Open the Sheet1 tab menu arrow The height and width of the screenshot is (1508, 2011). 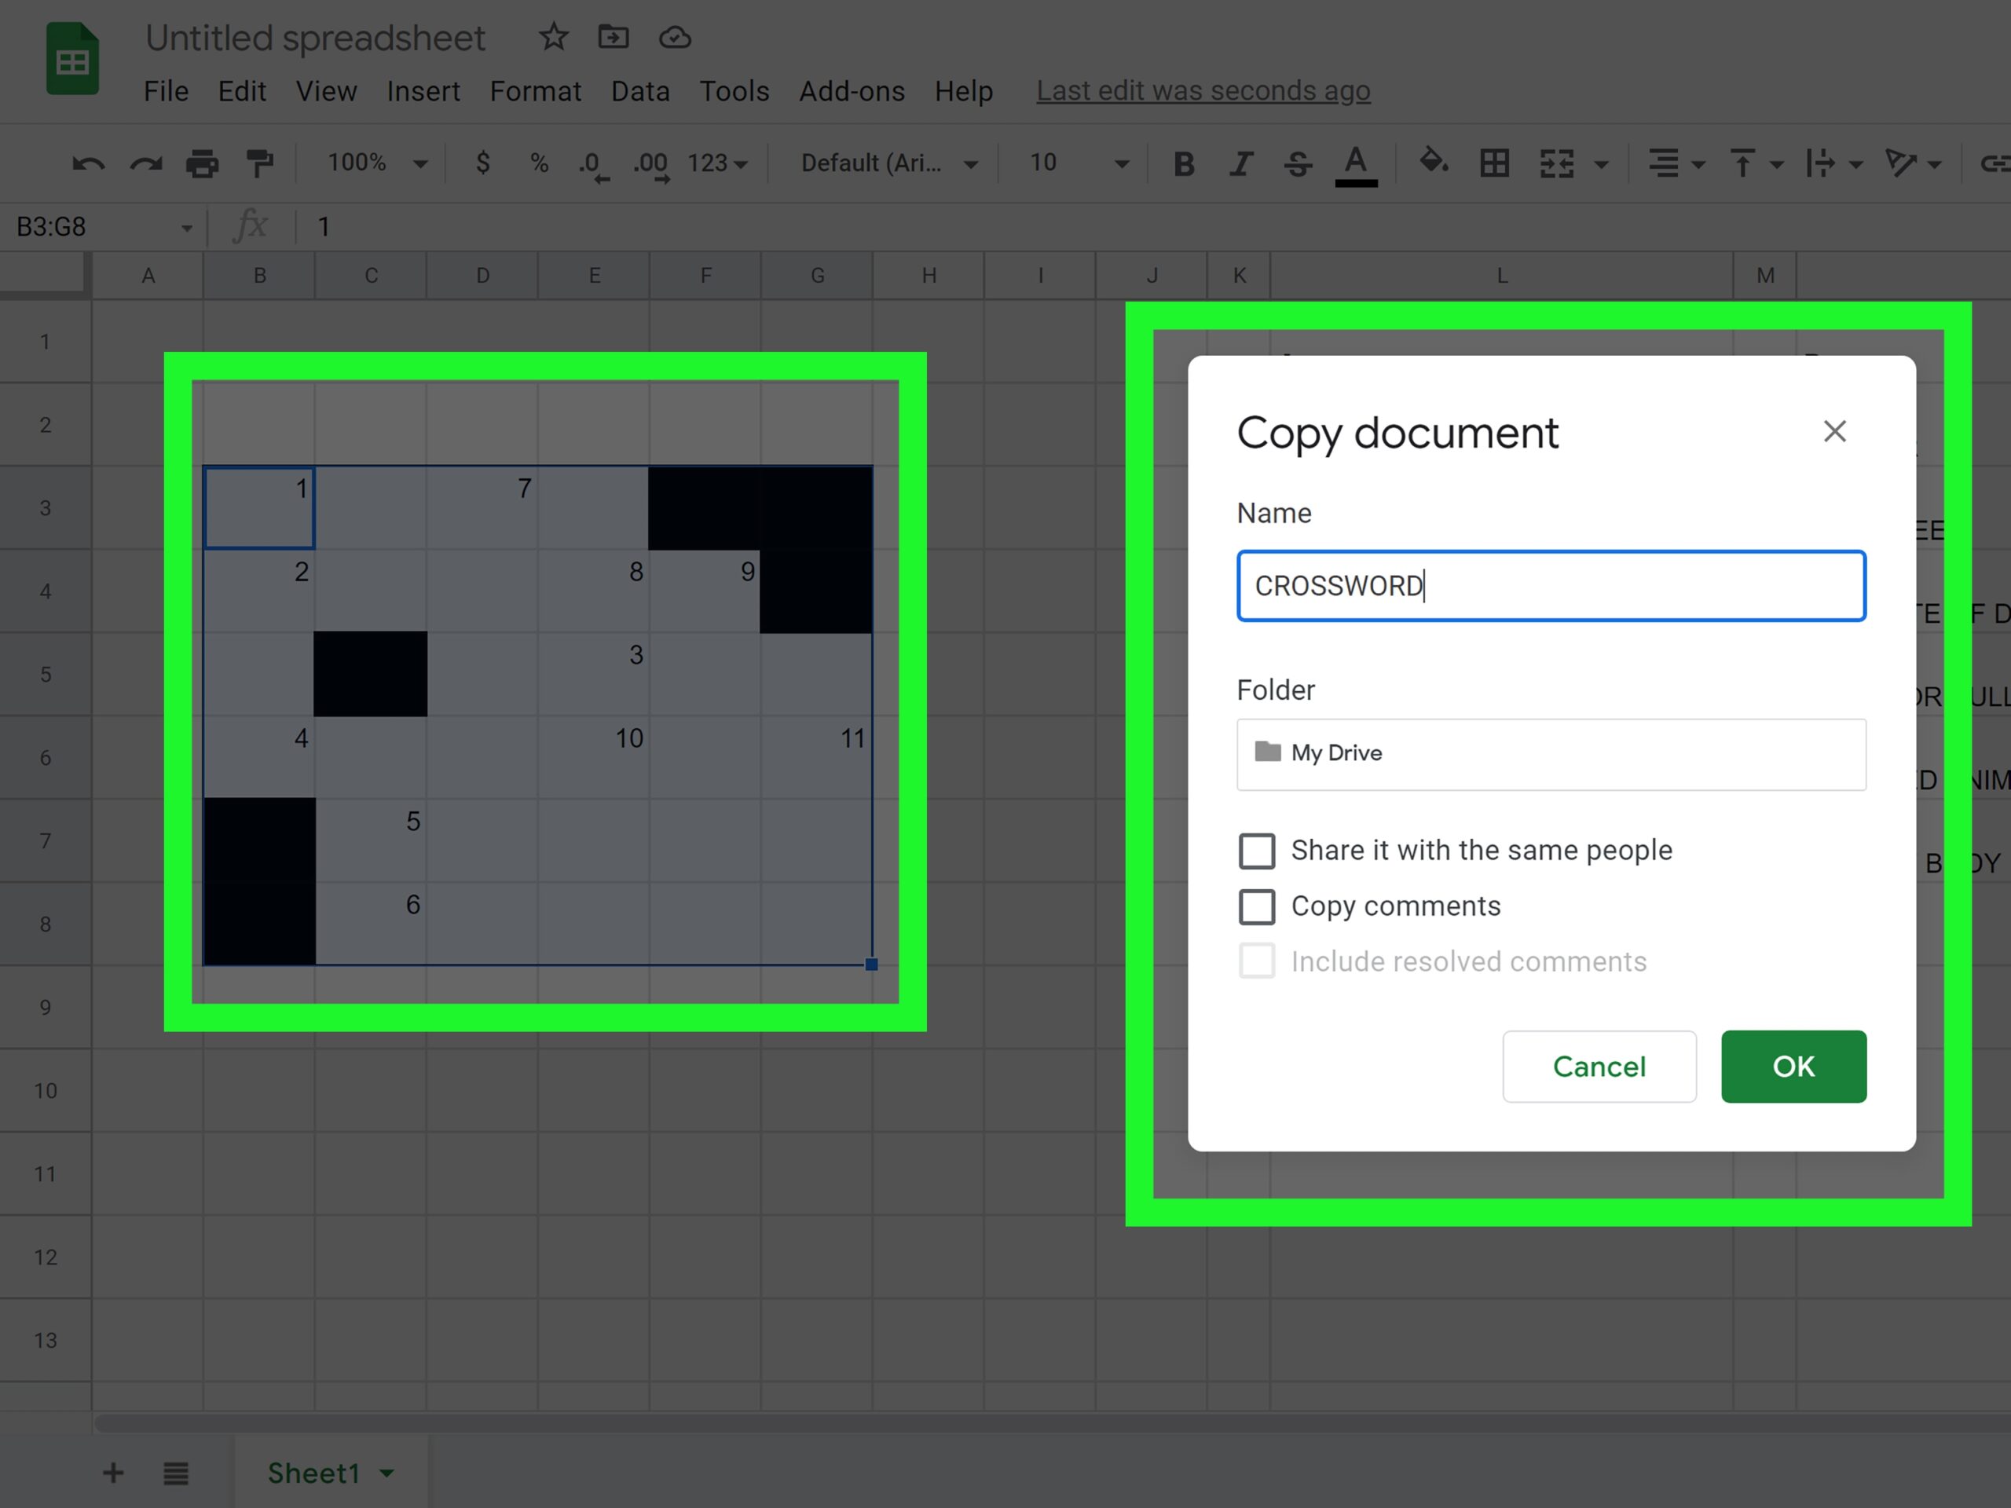point(387,1473)
